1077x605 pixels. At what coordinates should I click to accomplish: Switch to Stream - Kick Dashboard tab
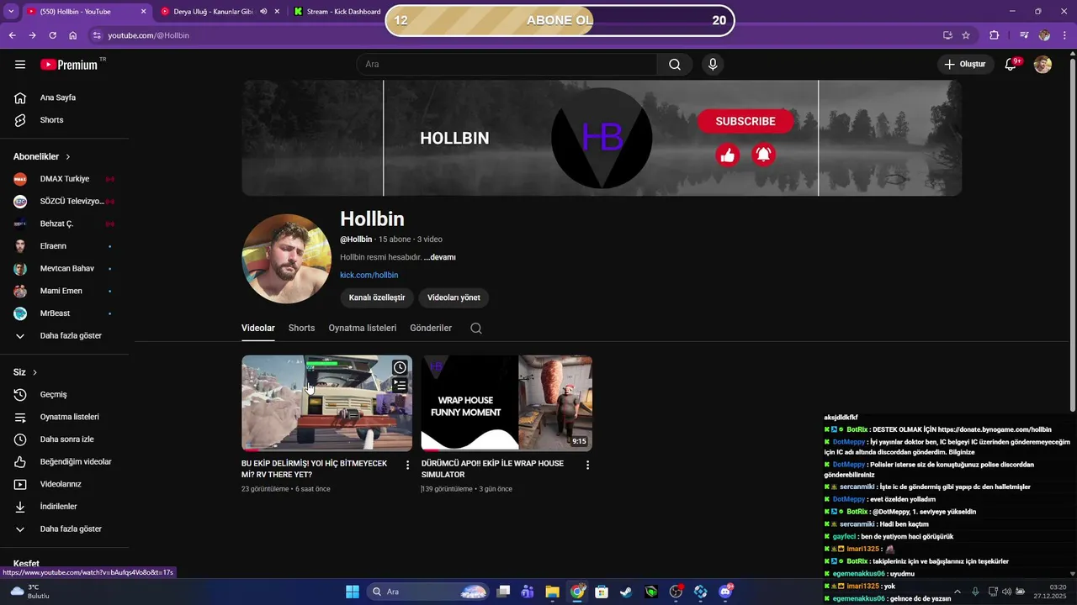coord(343,12)
